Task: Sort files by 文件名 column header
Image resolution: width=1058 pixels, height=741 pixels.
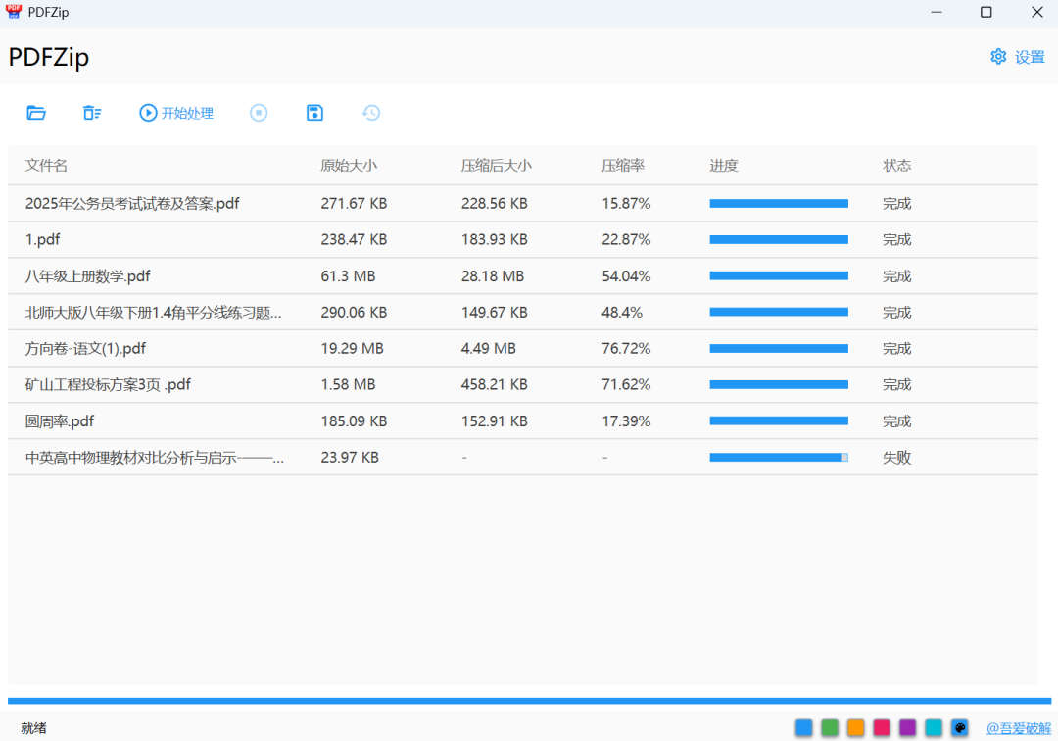Action: pyautogui.click(x=45, y=165)
